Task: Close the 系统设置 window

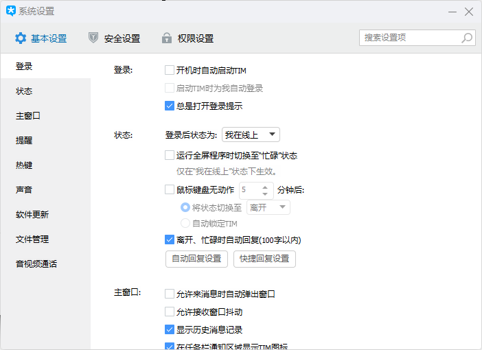Action: pyautogui.click(x=469, y=12)
